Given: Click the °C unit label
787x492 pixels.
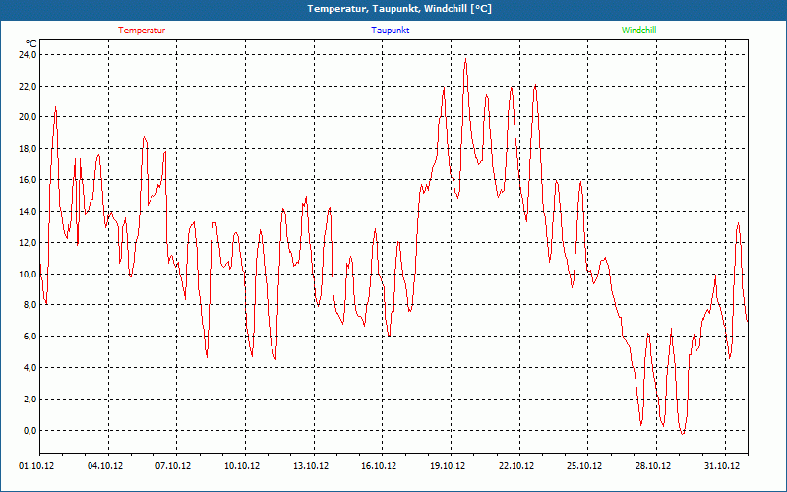Looking at the screenshot, I should (x=31, y=43).
